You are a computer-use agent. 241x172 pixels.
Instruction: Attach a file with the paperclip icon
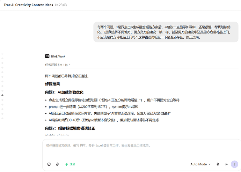57,164
